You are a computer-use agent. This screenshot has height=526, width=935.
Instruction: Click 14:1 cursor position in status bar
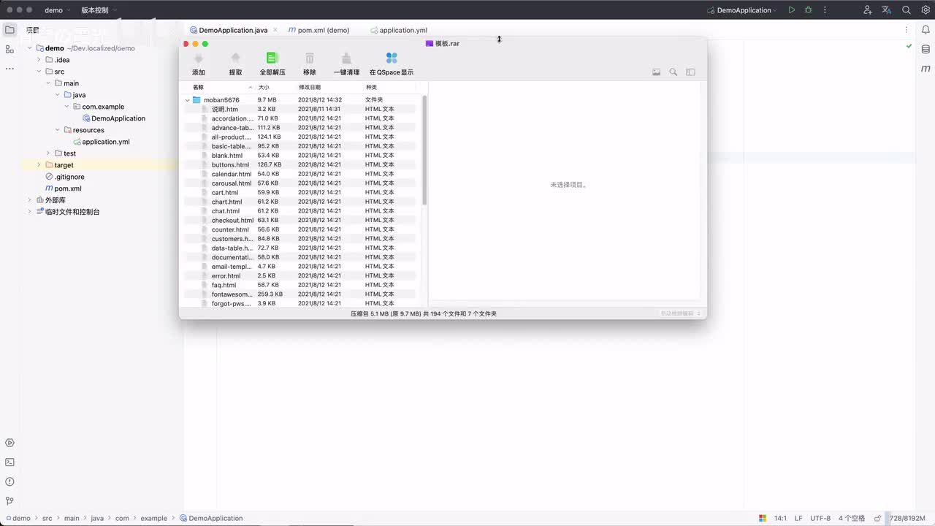click(780, 518)
